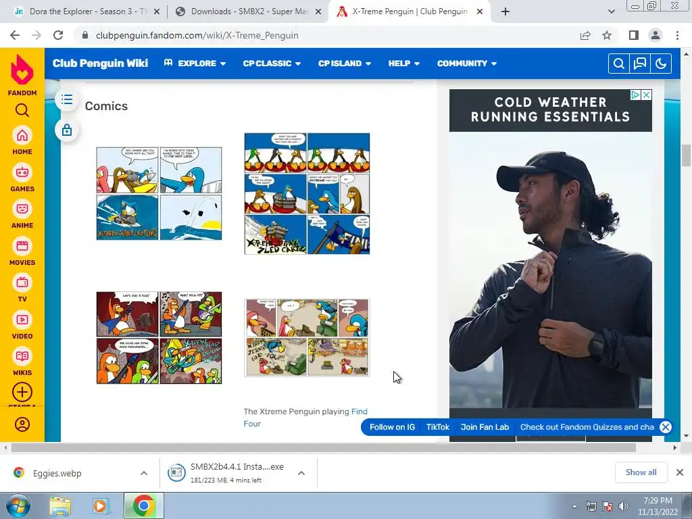
Task: Open the Keytar Drum Tuba comic thumbnail
Action: click(x=159, y=338)
